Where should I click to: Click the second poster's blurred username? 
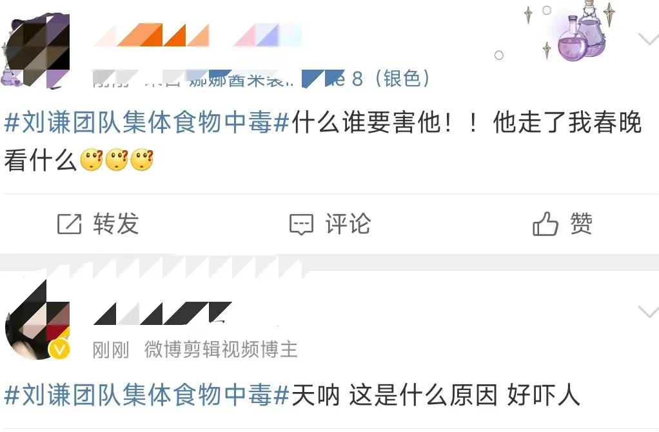tap(162, 313)
